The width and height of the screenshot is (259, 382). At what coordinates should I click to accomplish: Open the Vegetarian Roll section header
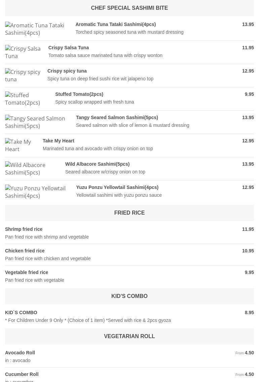(x=129, y=336)
